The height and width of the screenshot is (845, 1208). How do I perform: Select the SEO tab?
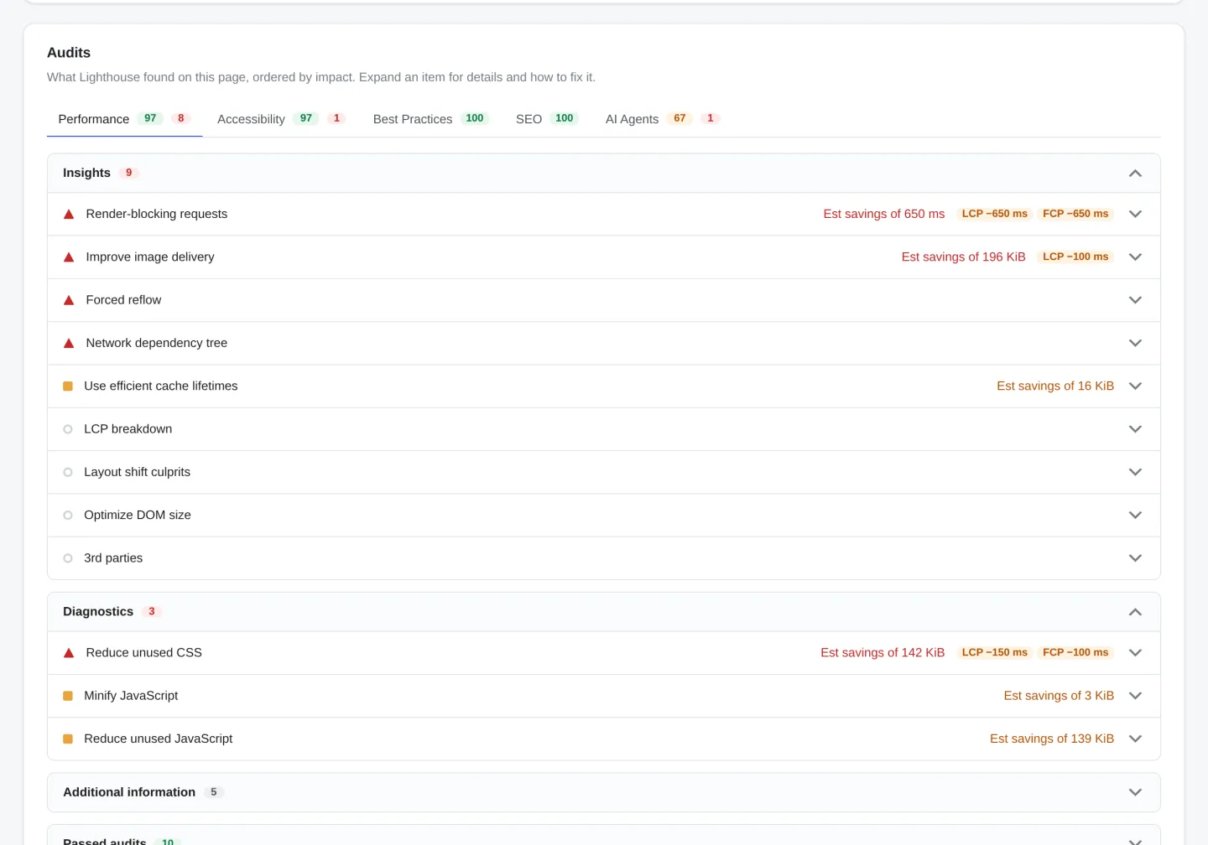tap(547, 119)
